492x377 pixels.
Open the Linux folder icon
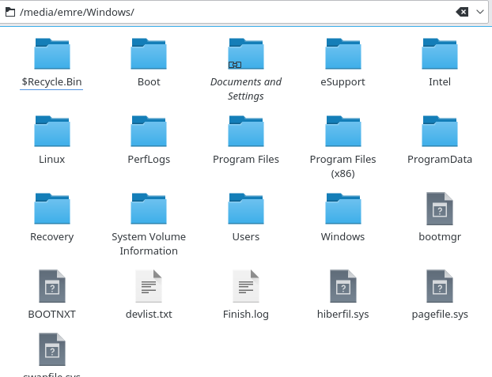point(52,130)
